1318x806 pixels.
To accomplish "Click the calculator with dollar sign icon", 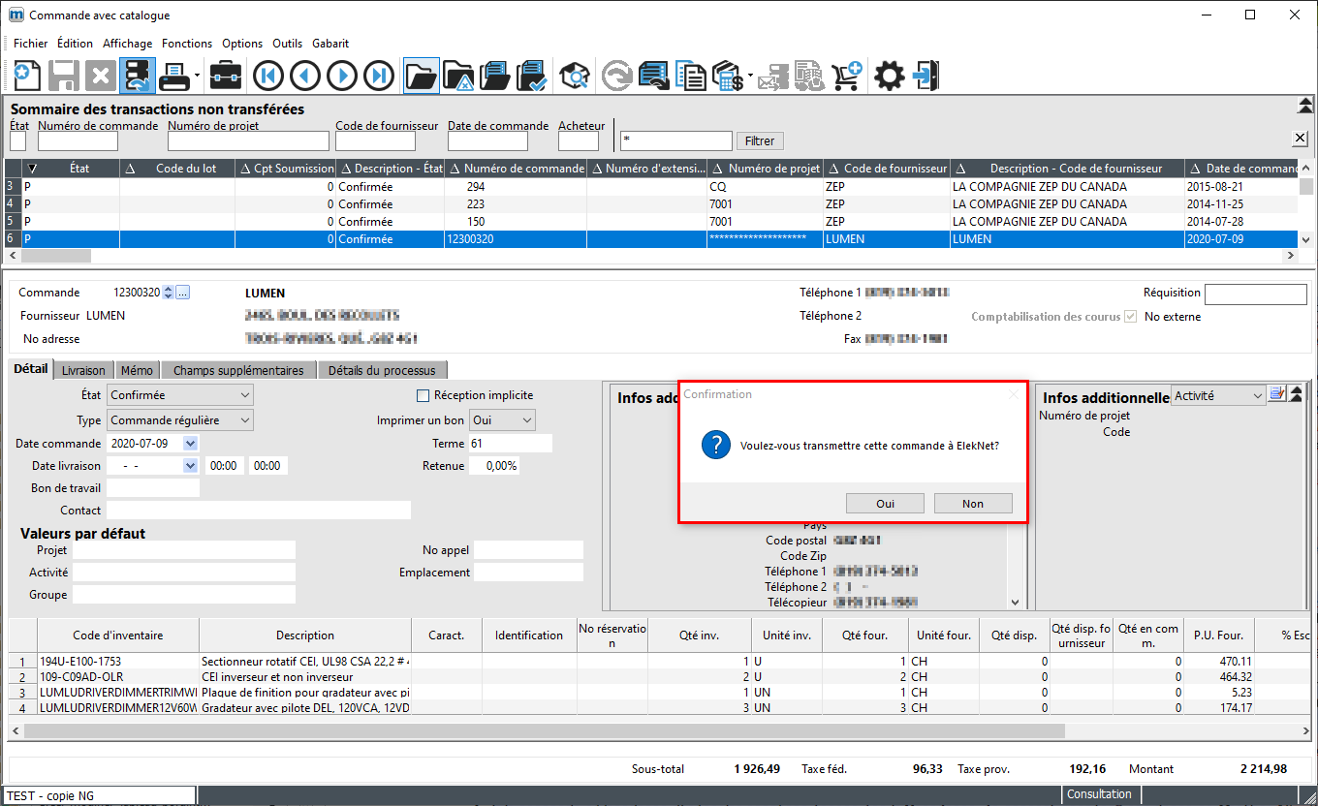I will click(727, 75).
